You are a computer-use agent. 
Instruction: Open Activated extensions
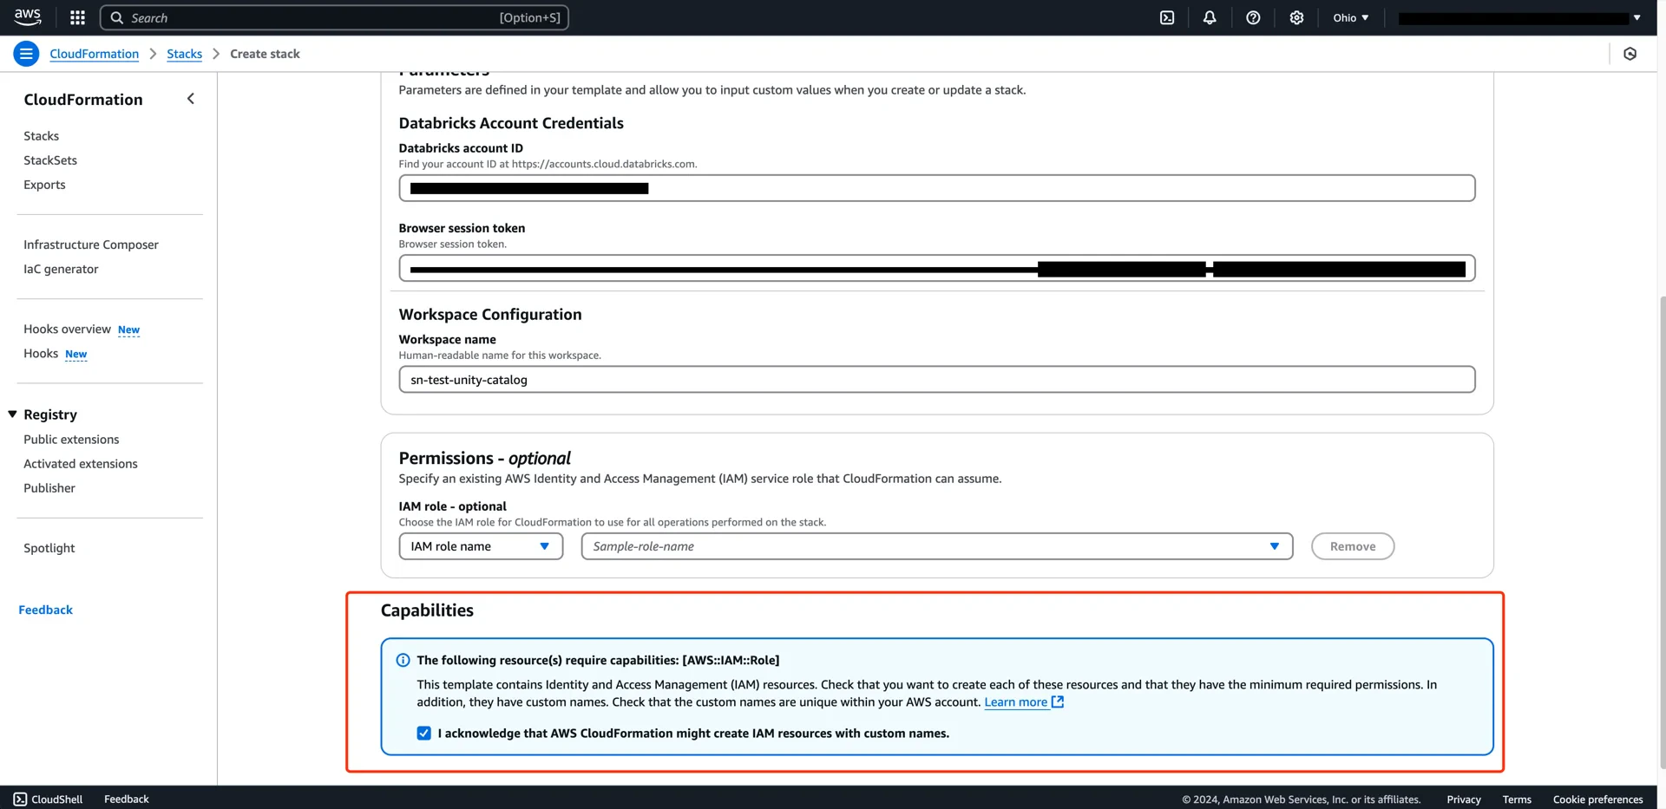coord(81,464)
